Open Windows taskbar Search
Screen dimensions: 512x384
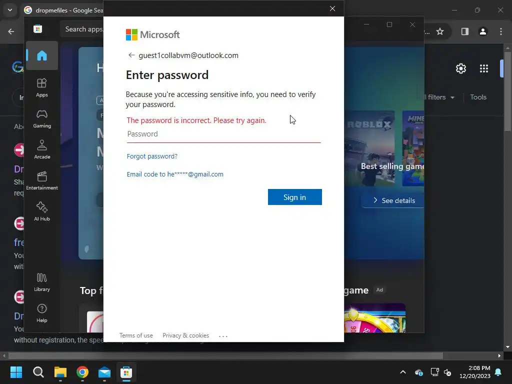point(38,372)
